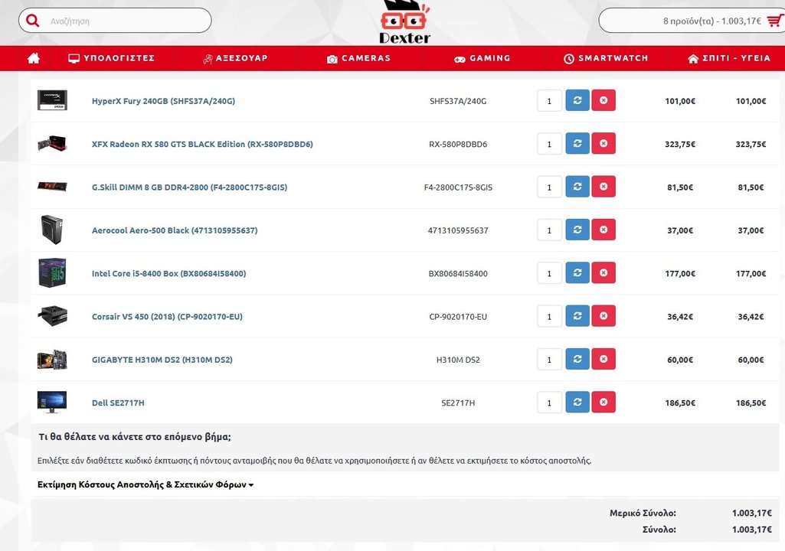Click quantity field for XFX Radeon
Screen dimensions: 785x551
click(549, 144)
